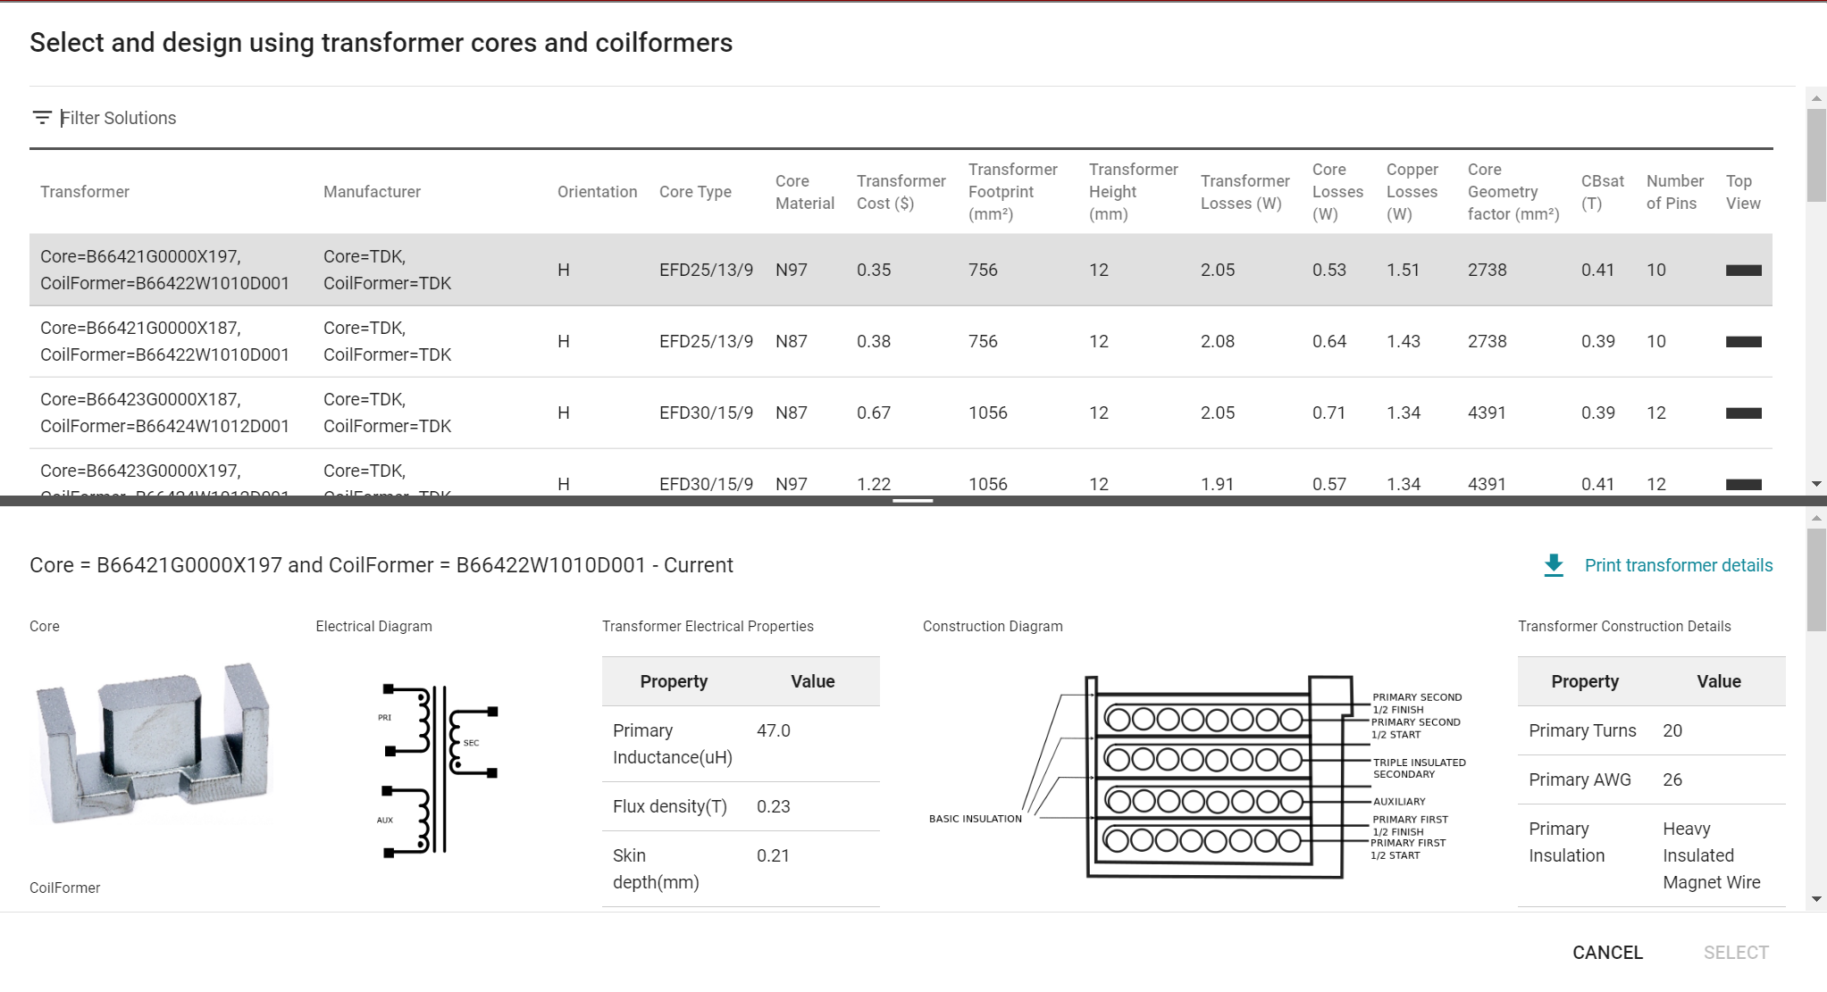Click core losses value 0.71

(1329, 413)
